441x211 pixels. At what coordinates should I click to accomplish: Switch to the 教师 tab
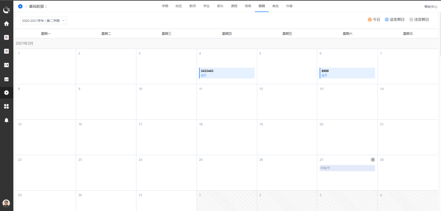coord(192,6)
